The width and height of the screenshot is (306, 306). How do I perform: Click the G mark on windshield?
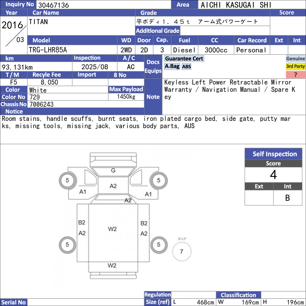(113, 171)
